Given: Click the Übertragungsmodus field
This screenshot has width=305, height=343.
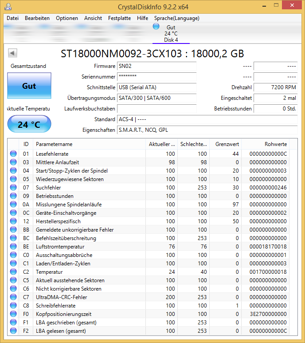Looking at the screenshot, I should [156, 98].
